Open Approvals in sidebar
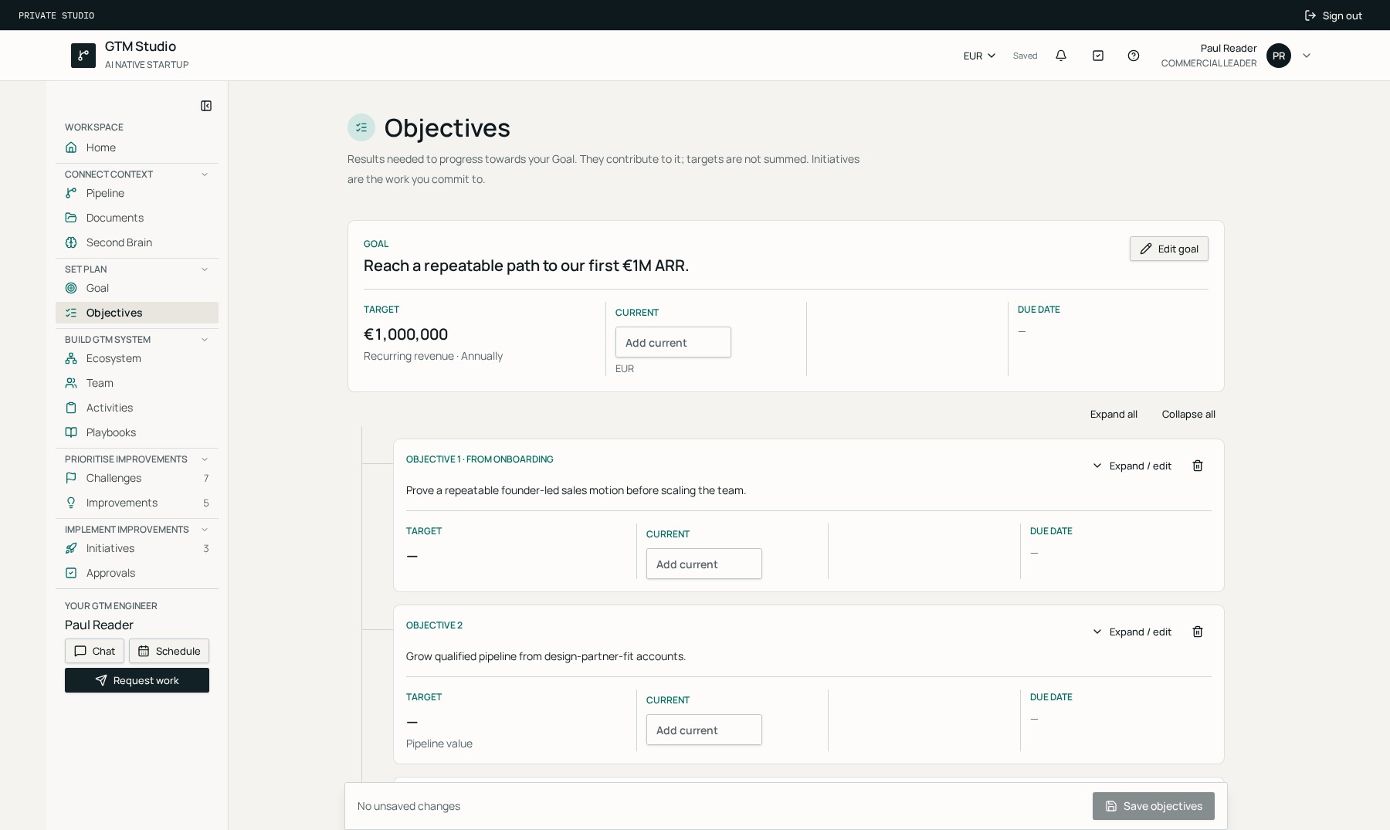This screenshot has height=830, width=1390. pos(137,573)
